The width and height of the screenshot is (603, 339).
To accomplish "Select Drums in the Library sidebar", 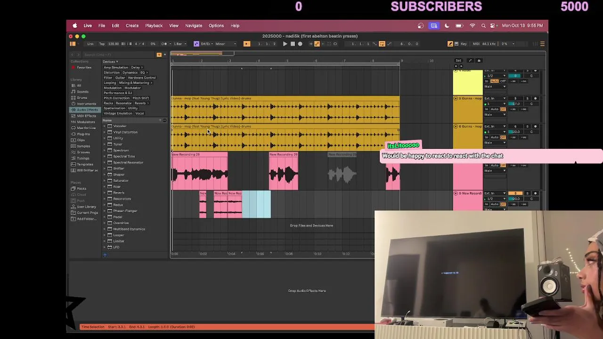I will point(82,97).
